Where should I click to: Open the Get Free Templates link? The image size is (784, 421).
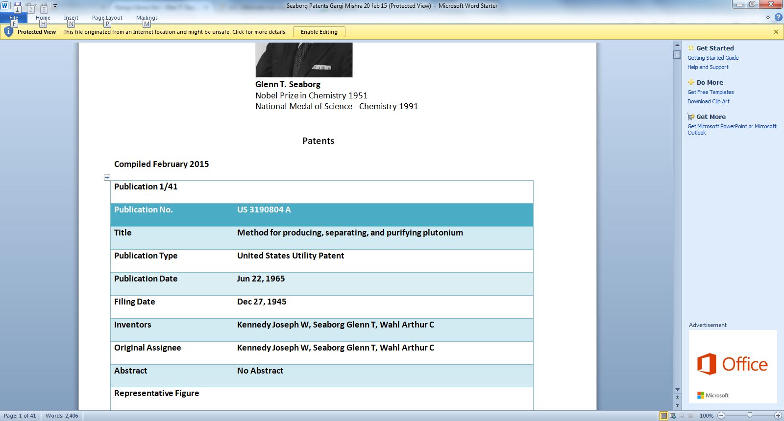coord(710,92)
